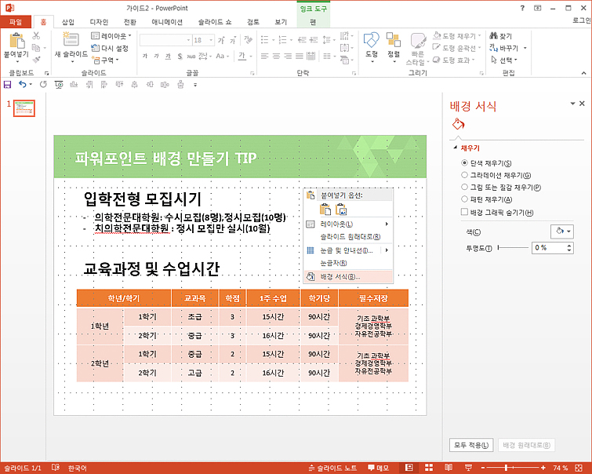Click 로그인 sign-in link

tap(582, 20)
